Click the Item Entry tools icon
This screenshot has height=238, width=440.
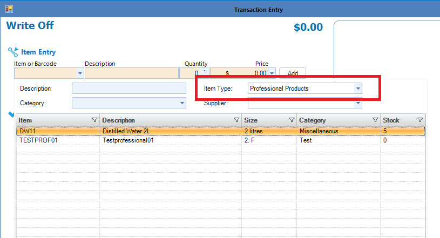pyautogui.click(x=13, y=52)
